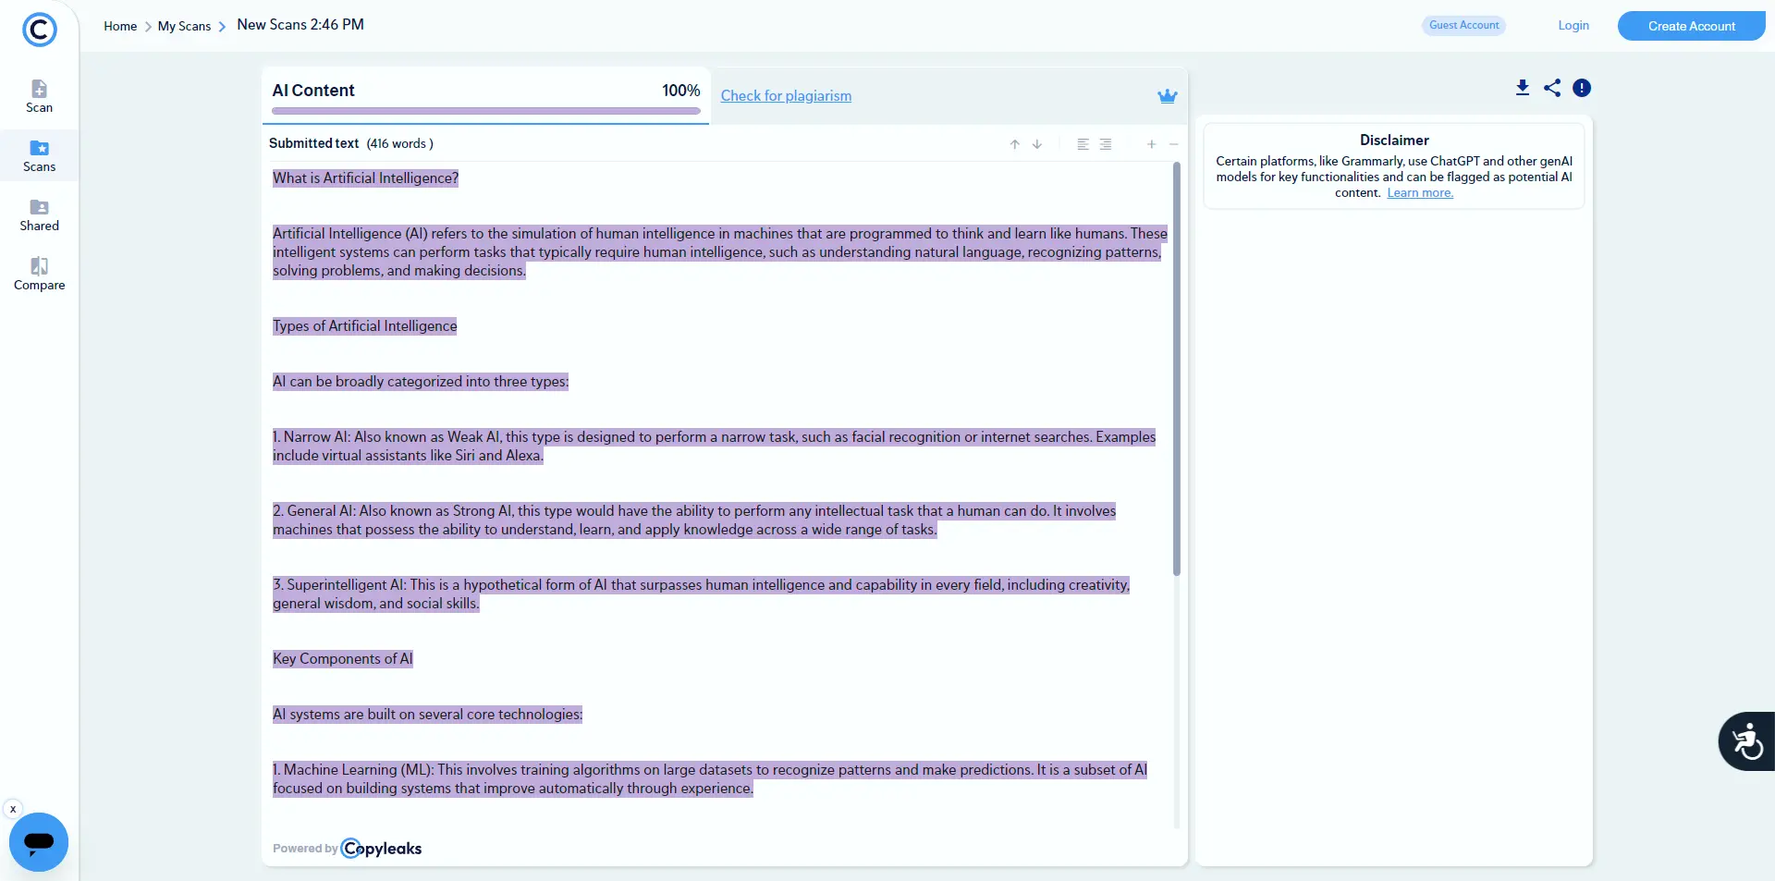The width and height of the screenshot is (1775, 881).
Task: Jump to previous result with up arrow
Action: (x=1014, y=144)
